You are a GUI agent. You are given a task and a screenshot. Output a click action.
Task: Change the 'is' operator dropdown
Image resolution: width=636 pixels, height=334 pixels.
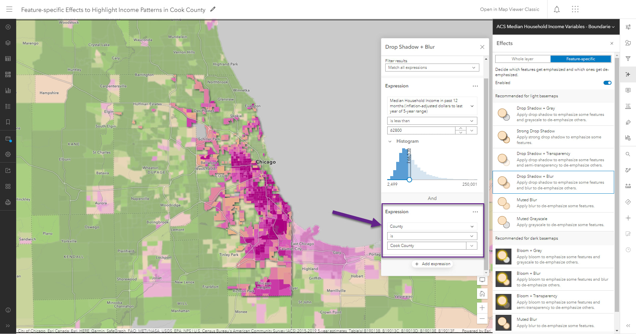[432, 236]
